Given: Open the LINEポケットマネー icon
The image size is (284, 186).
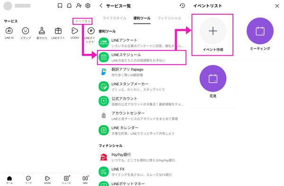Looking at the screenshot, I should [x=104, y=184].
